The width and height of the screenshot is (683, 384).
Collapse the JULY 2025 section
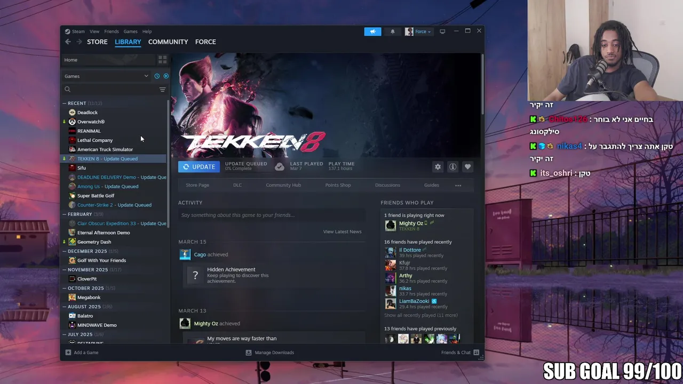pos(65,334)
